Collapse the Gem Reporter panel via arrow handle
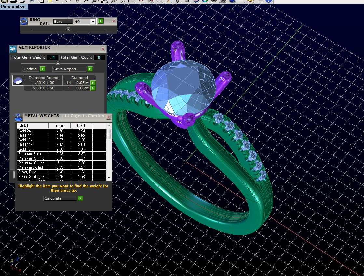 tap(58, 63)
